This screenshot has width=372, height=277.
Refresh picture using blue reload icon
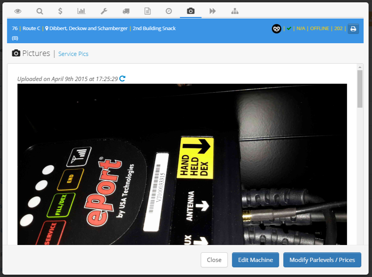(122, 78)
